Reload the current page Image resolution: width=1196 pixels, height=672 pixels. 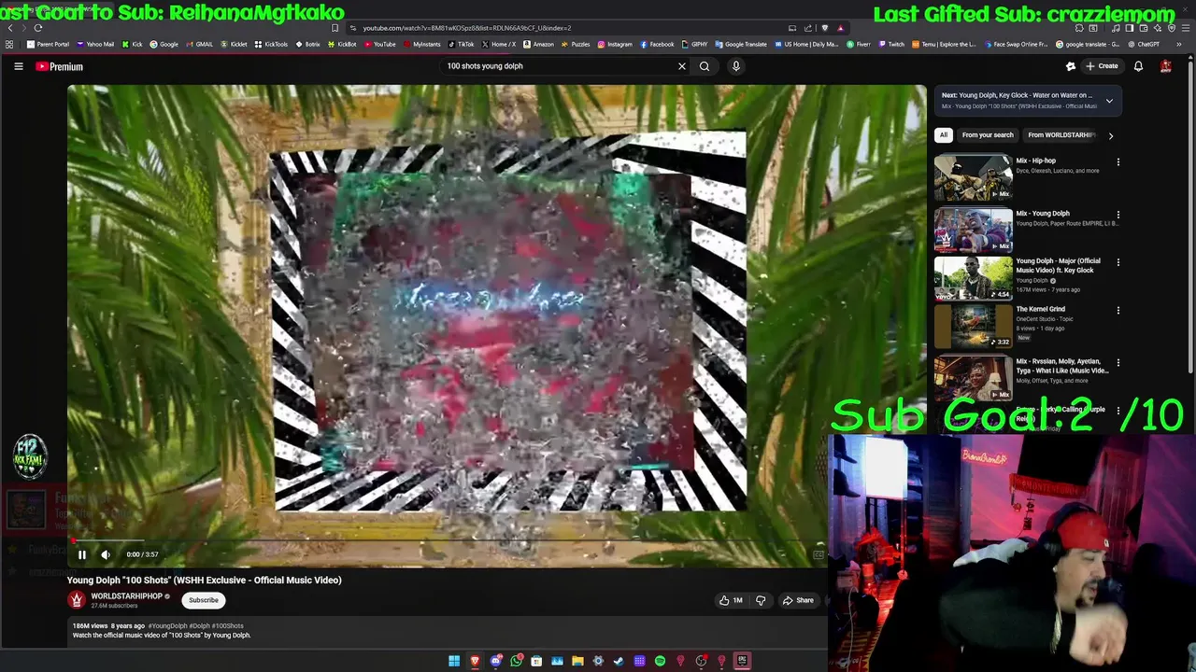(38, 28)
